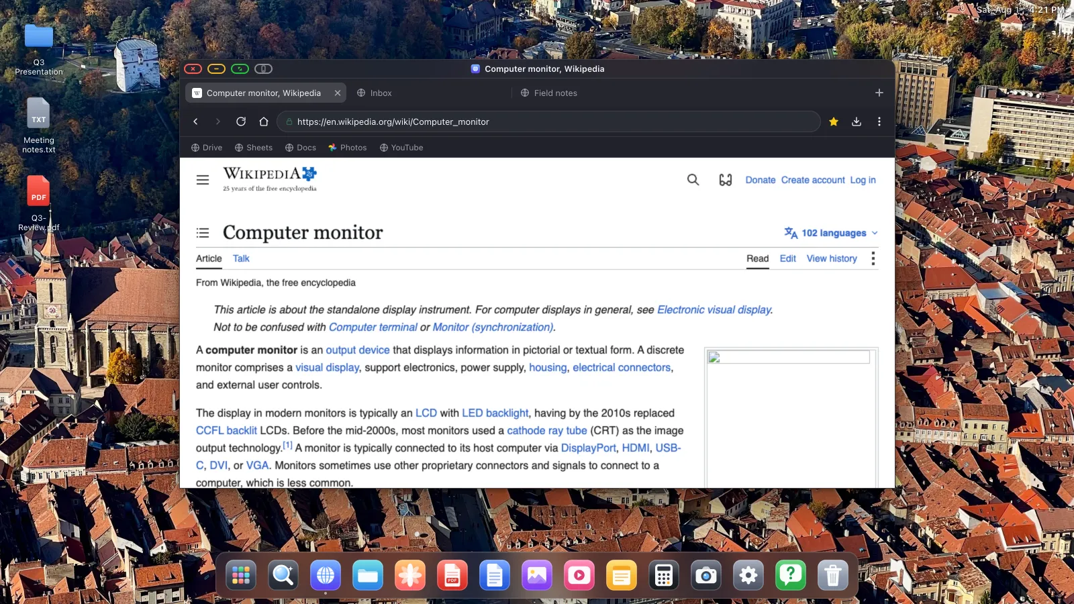The width and height of the screenshot is (1074, 604).
Task: Open the DisplayPort link
Action: pyautogui.click(x=589, y=448)
